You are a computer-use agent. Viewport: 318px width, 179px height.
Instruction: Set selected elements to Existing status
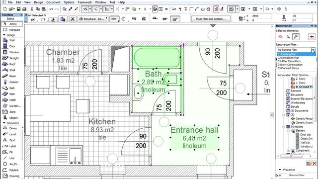click(x=280, y=37)
